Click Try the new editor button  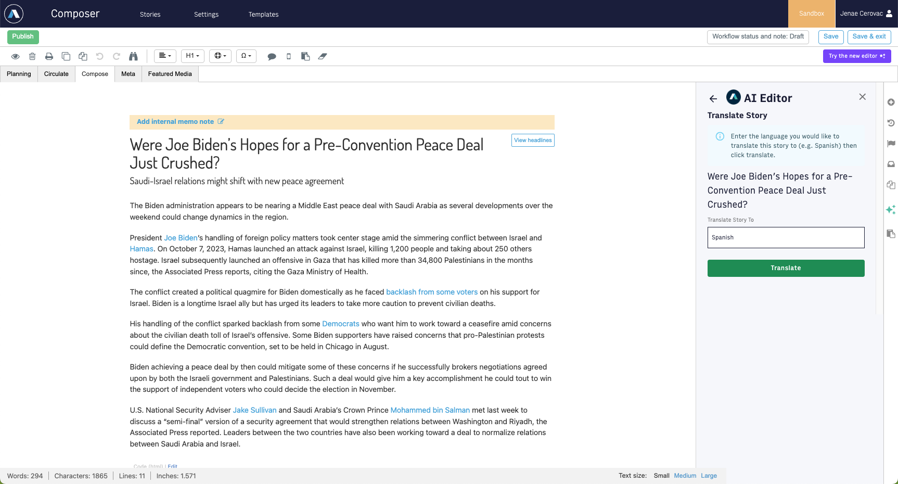(x=857, y=56)
